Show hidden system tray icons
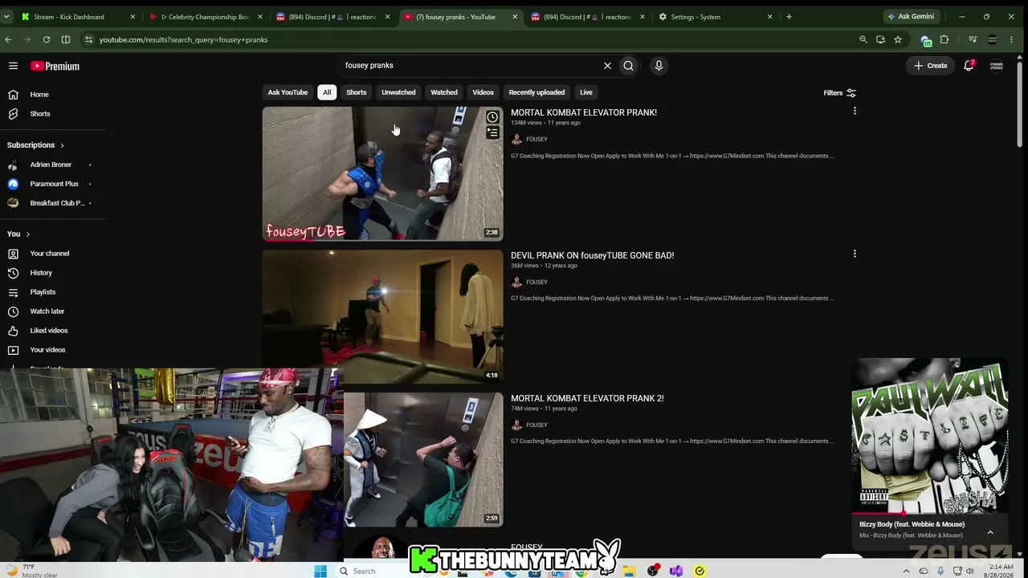The image size is (1028, 578). (x=907, y=571)
